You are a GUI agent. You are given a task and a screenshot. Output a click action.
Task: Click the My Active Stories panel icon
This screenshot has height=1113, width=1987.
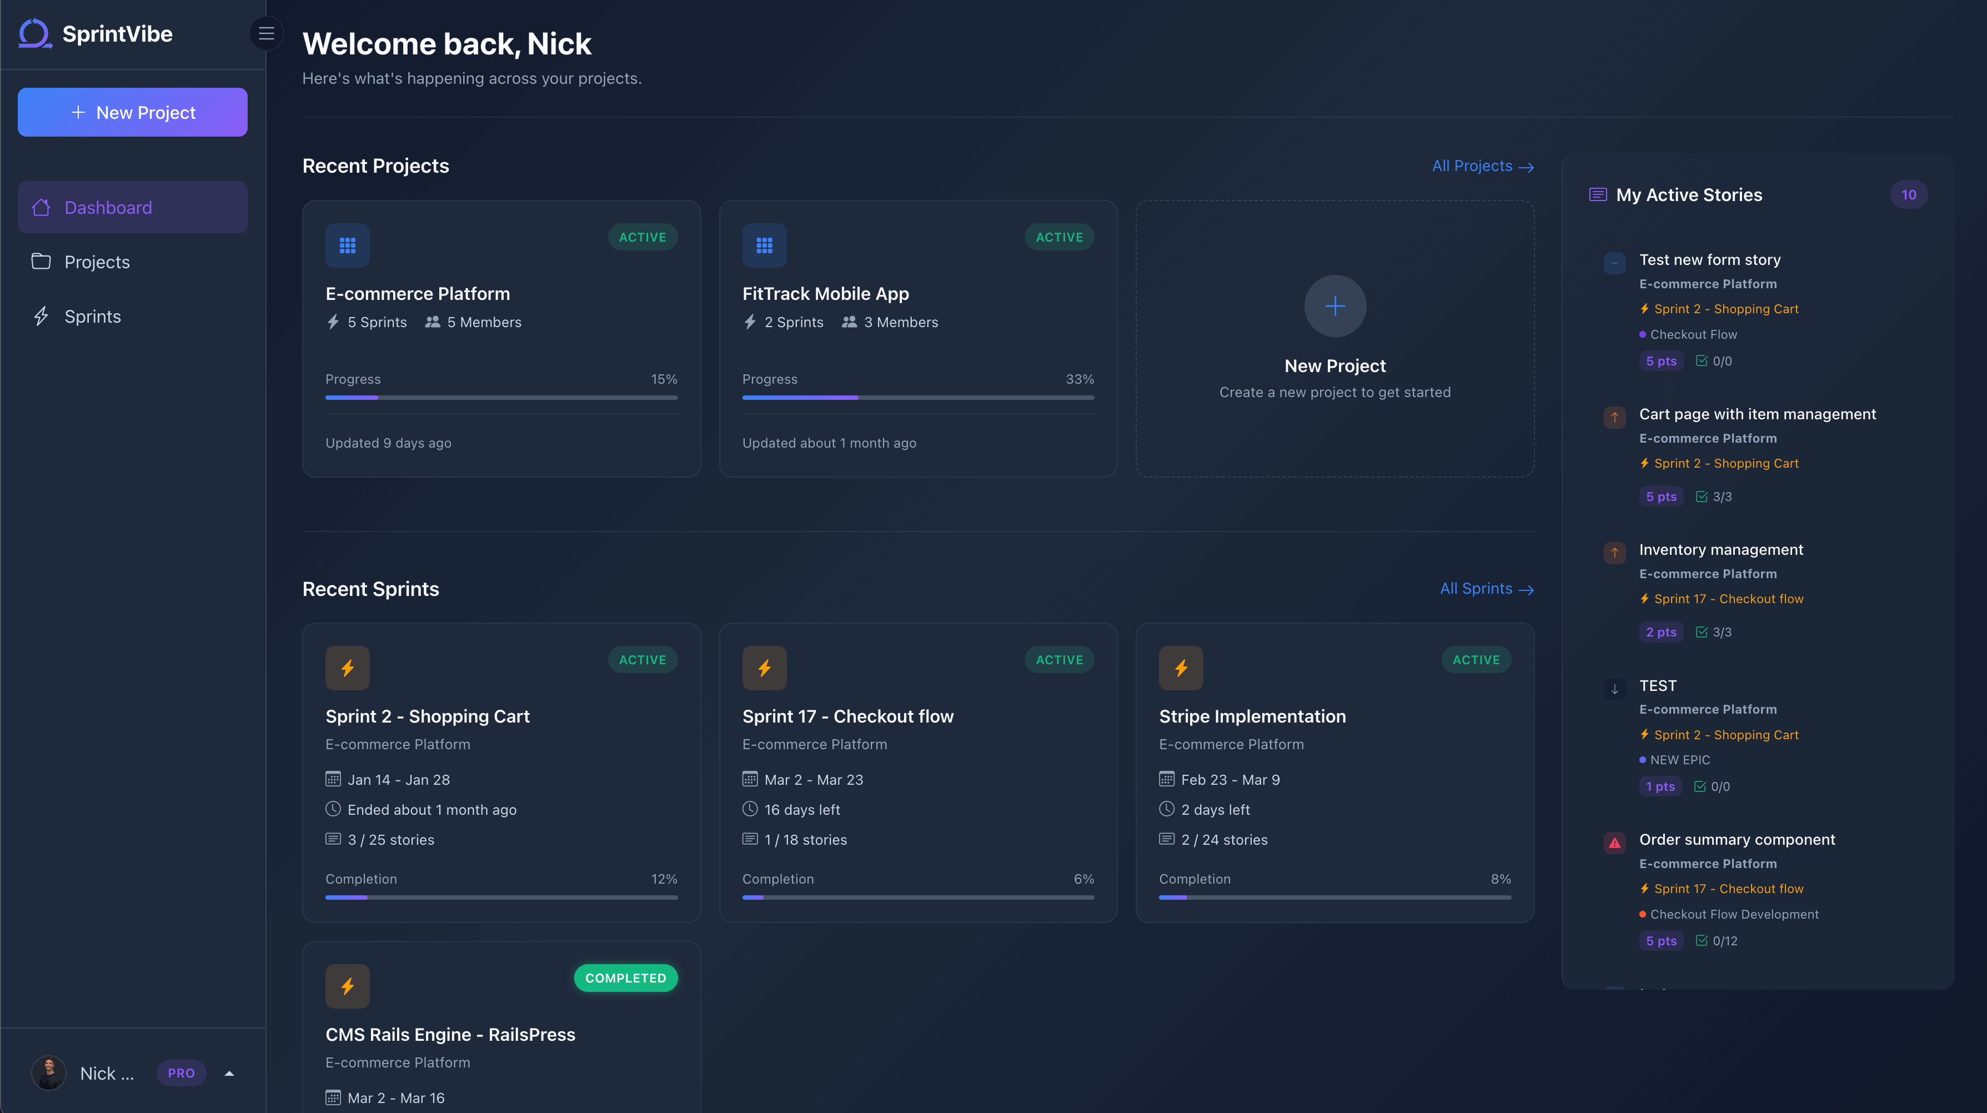(1599, 194)
